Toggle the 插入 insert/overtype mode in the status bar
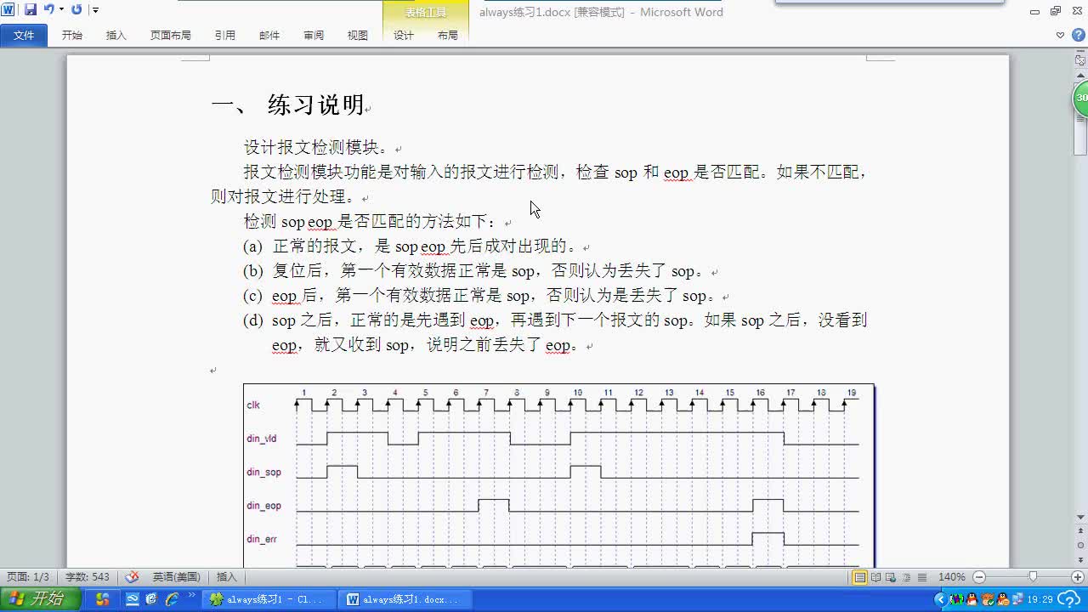1088x612 pixels. tap(227, 577)
